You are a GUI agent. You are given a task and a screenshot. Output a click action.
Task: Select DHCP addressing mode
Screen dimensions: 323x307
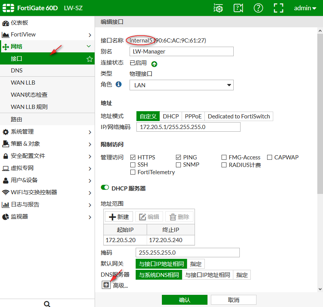coord(171,117)
